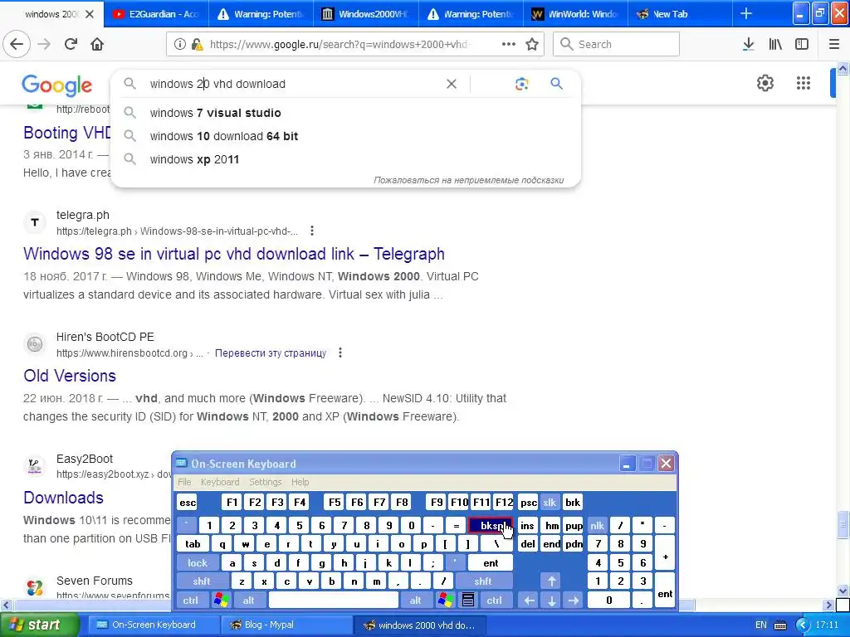Switch to the E2Guardian browser tab
The width and height of the screenshot is (850, 637).
point(155,14)
